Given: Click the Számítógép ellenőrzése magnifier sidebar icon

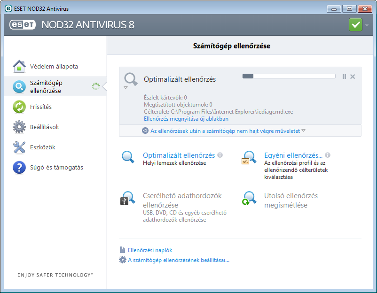Looking at the screenshot, I should (x=19, y=87).
